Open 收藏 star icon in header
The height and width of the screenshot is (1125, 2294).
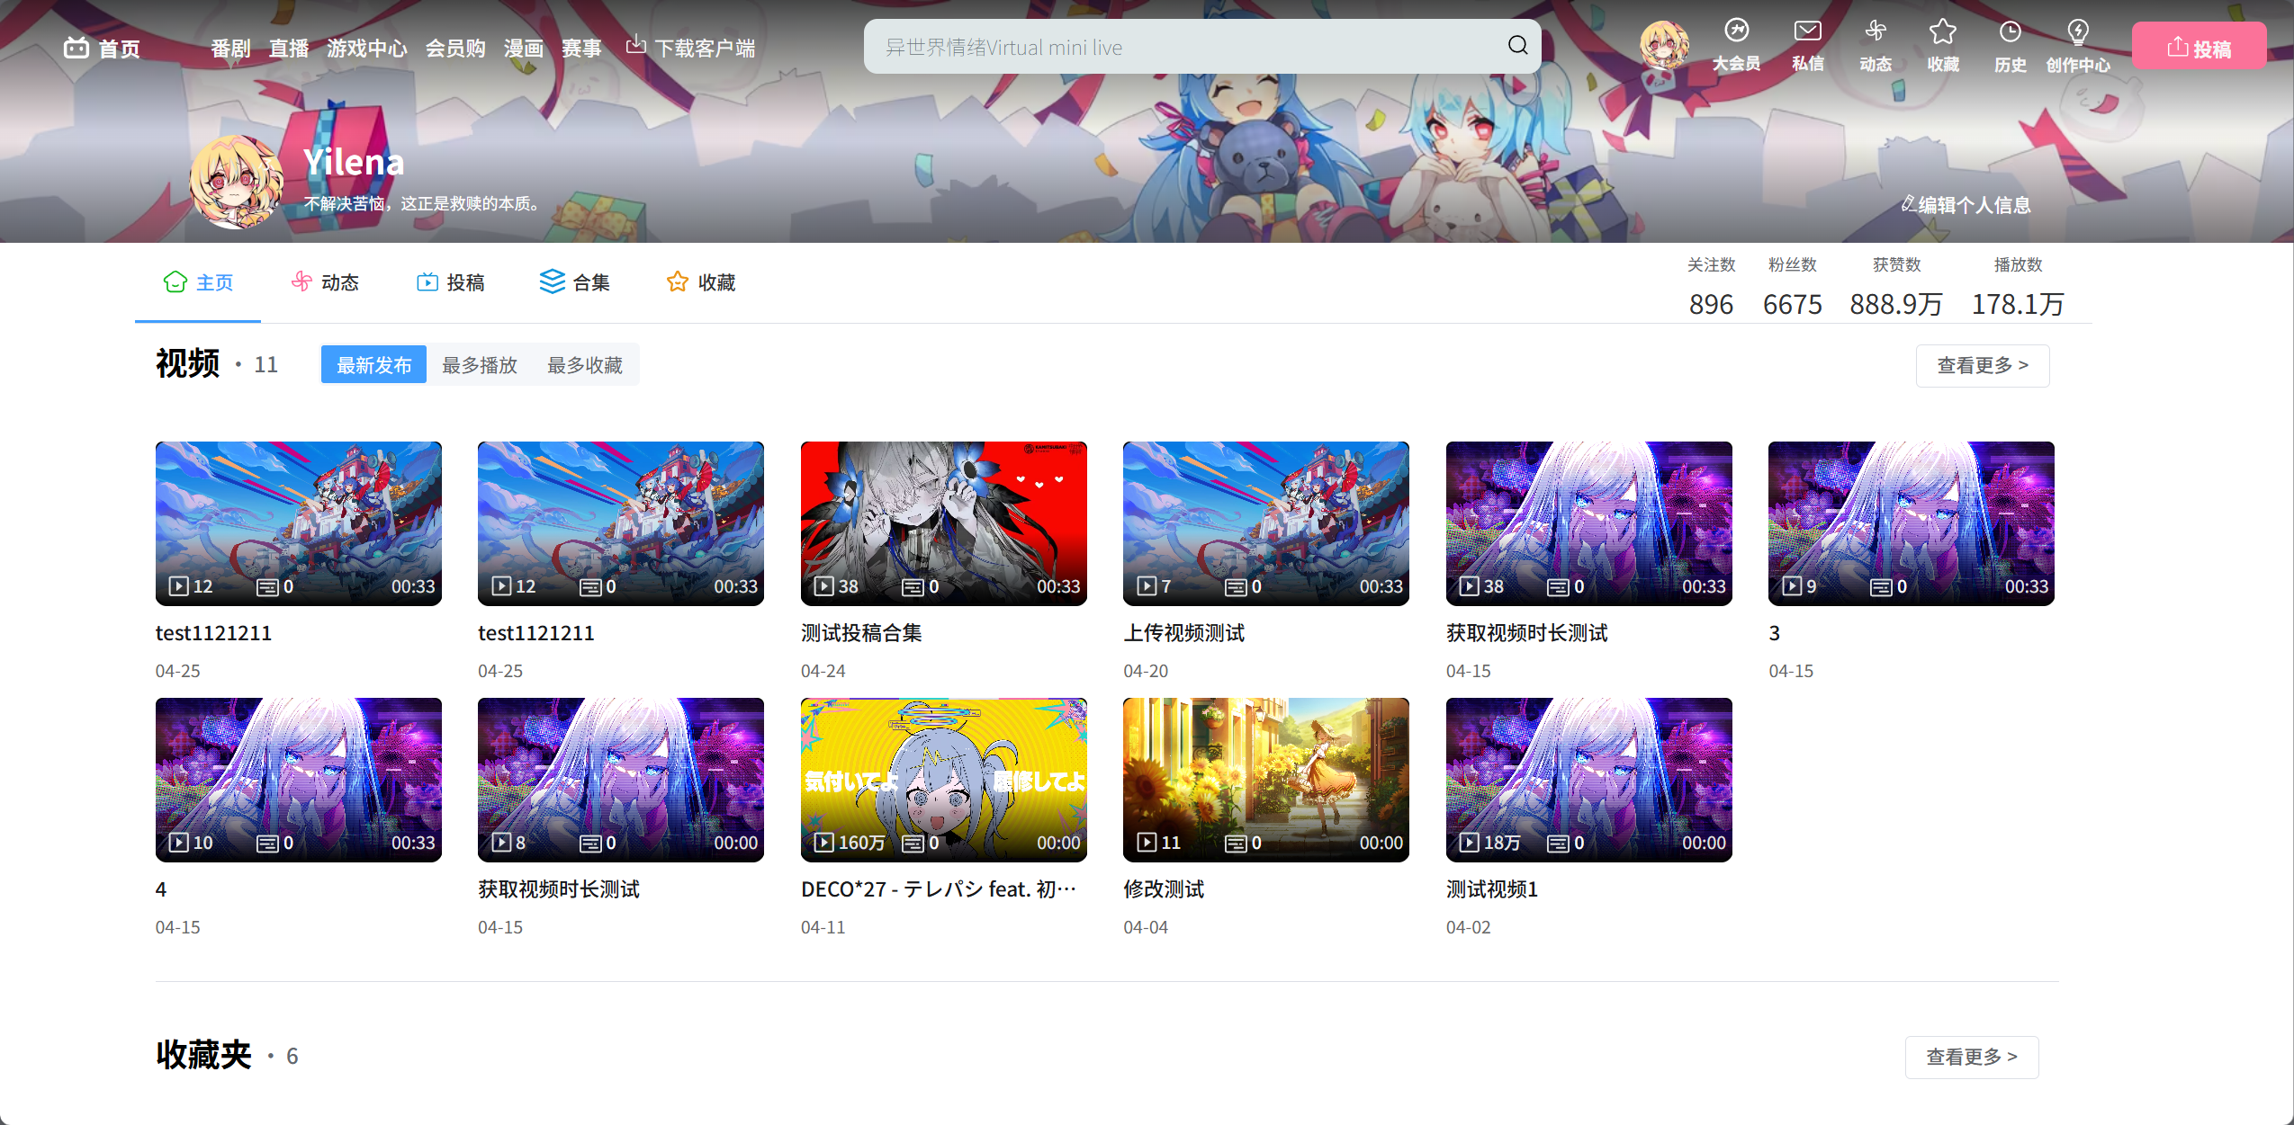[1942, 32]
